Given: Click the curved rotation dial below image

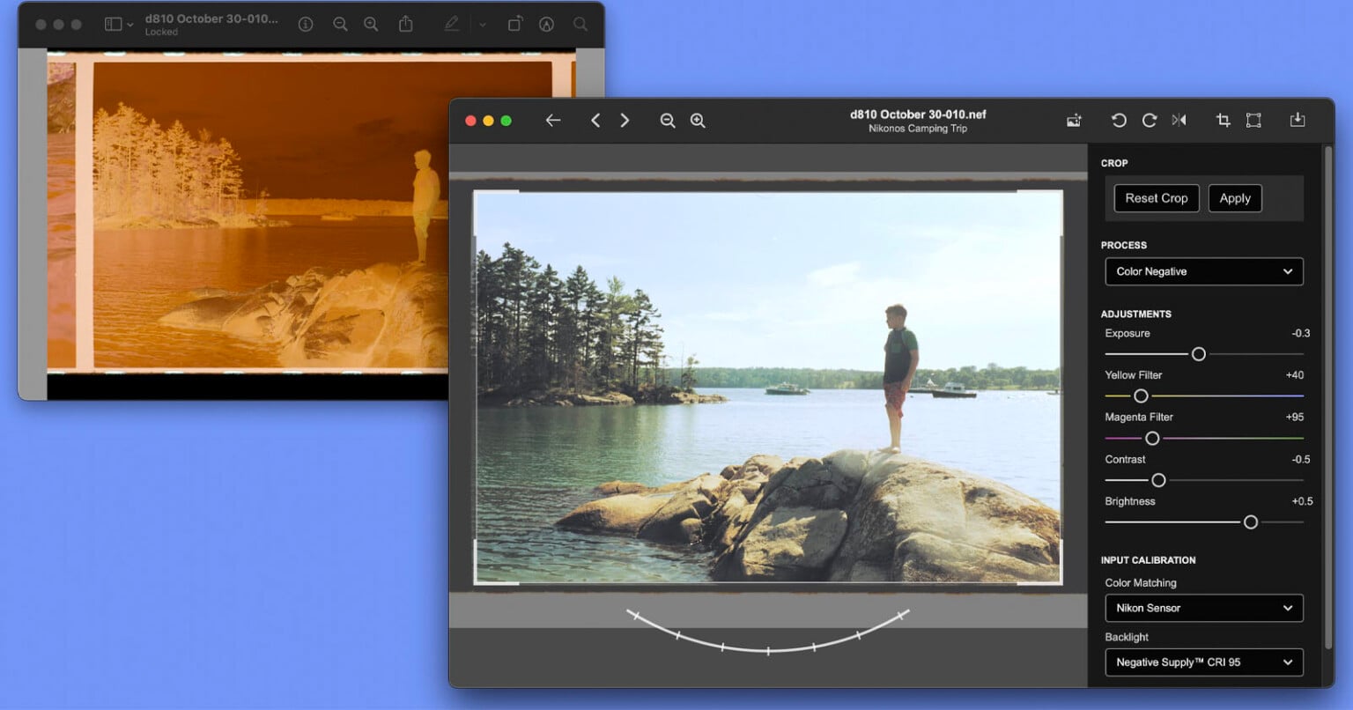Looking at the screenshot, I should [x=768, y=631].
